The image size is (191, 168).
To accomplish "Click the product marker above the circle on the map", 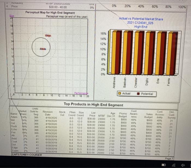I will 48,36.
